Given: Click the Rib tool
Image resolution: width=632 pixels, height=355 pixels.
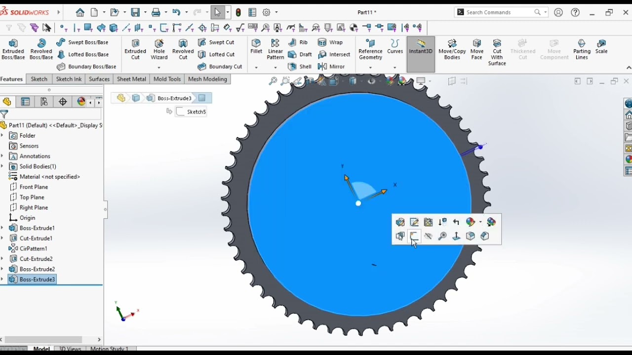Looking at the screenshot, I should point(298,42).
